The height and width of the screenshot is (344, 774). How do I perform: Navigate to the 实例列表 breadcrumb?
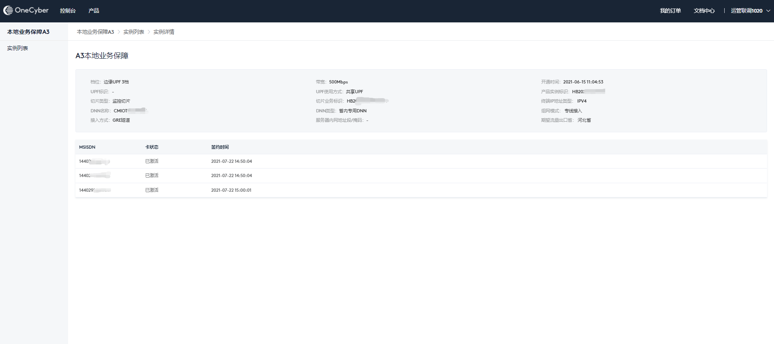click(x=134, y=32)
